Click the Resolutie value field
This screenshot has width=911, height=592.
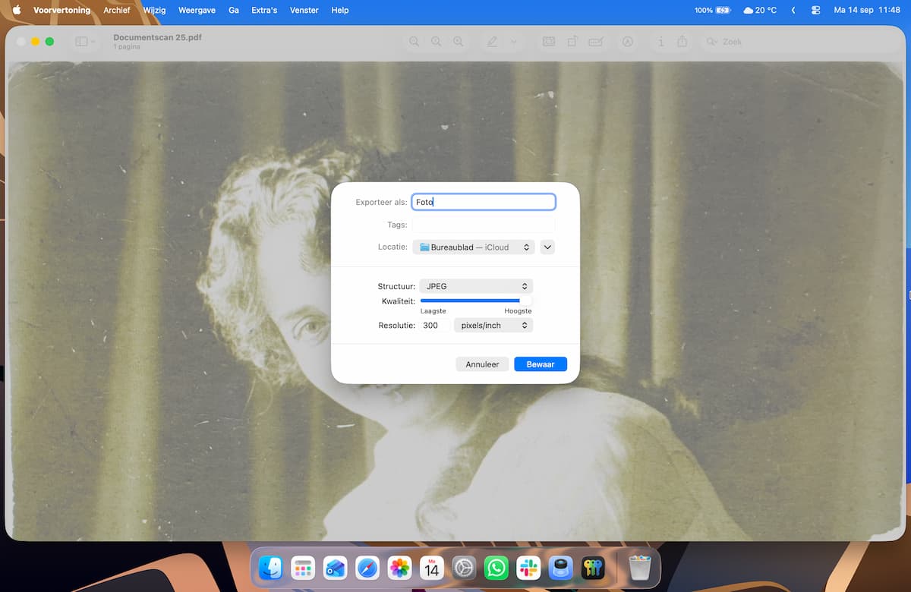coord(434,325)
